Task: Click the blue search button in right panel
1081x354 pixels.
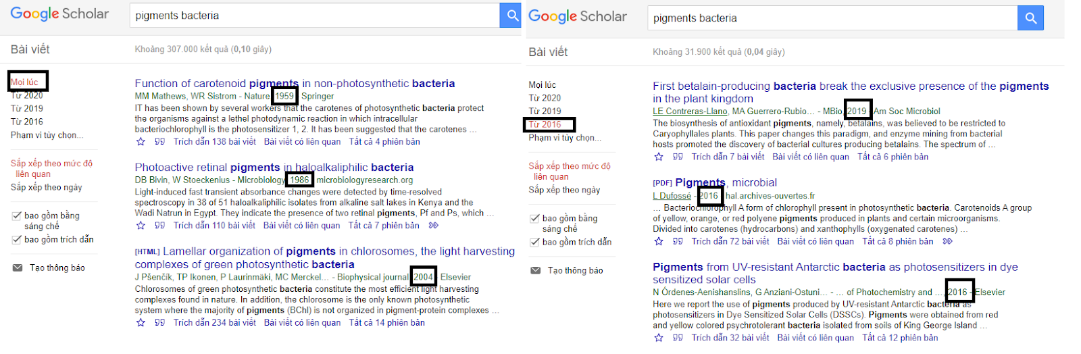Action: point(1030,18)
